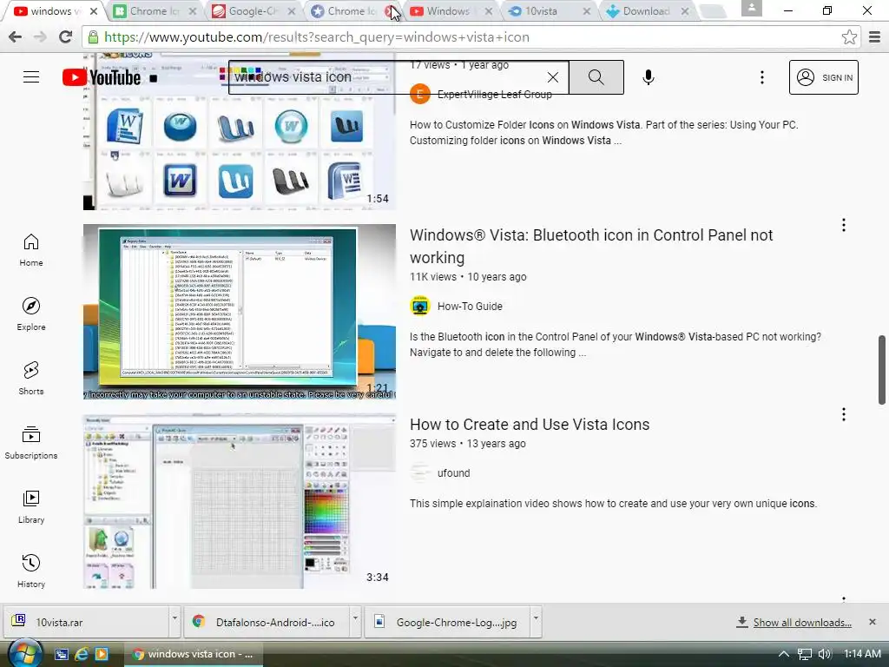Go to YouTube home via logo
The image size is (889, 667).
tap(102, 77)
